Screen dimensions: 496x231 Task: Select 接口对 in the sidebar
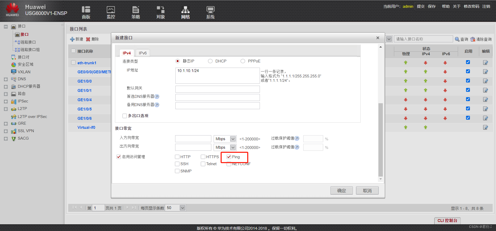pyautogui.click(x=24, y=57)
